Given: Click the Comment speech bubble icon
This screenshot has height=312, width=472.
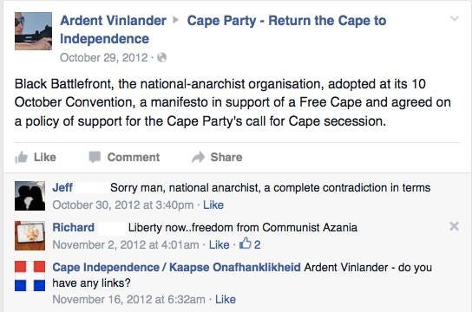Looking at the screenshot, I should click(x=95, y=157).
